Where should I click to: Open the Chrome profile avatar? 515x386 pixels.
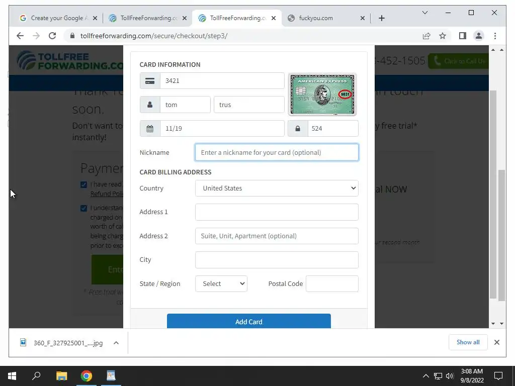(x=479, y=36)
